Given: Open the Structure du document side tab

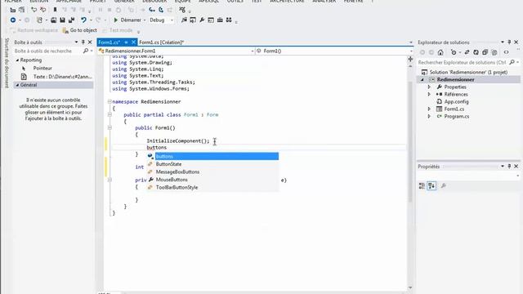Looking at the screenshot, I should (x=7, y=63).
